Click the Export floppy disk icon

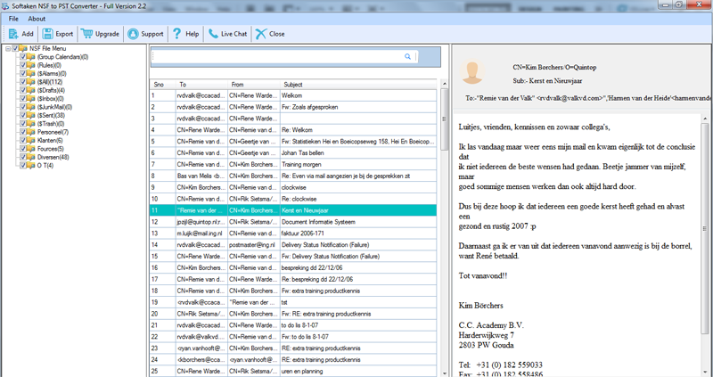(x=48, y=34)
